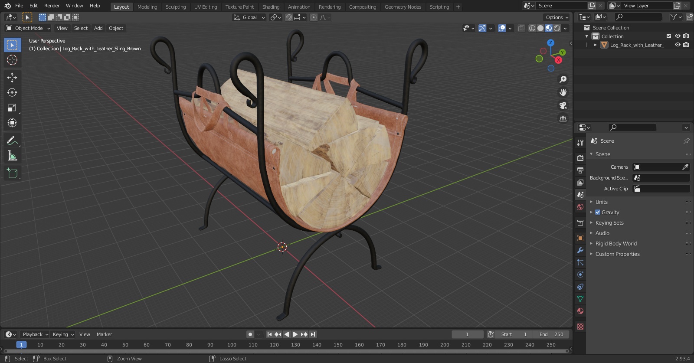
Task: Open the Render menu
Action: click(x=52, y=6)
